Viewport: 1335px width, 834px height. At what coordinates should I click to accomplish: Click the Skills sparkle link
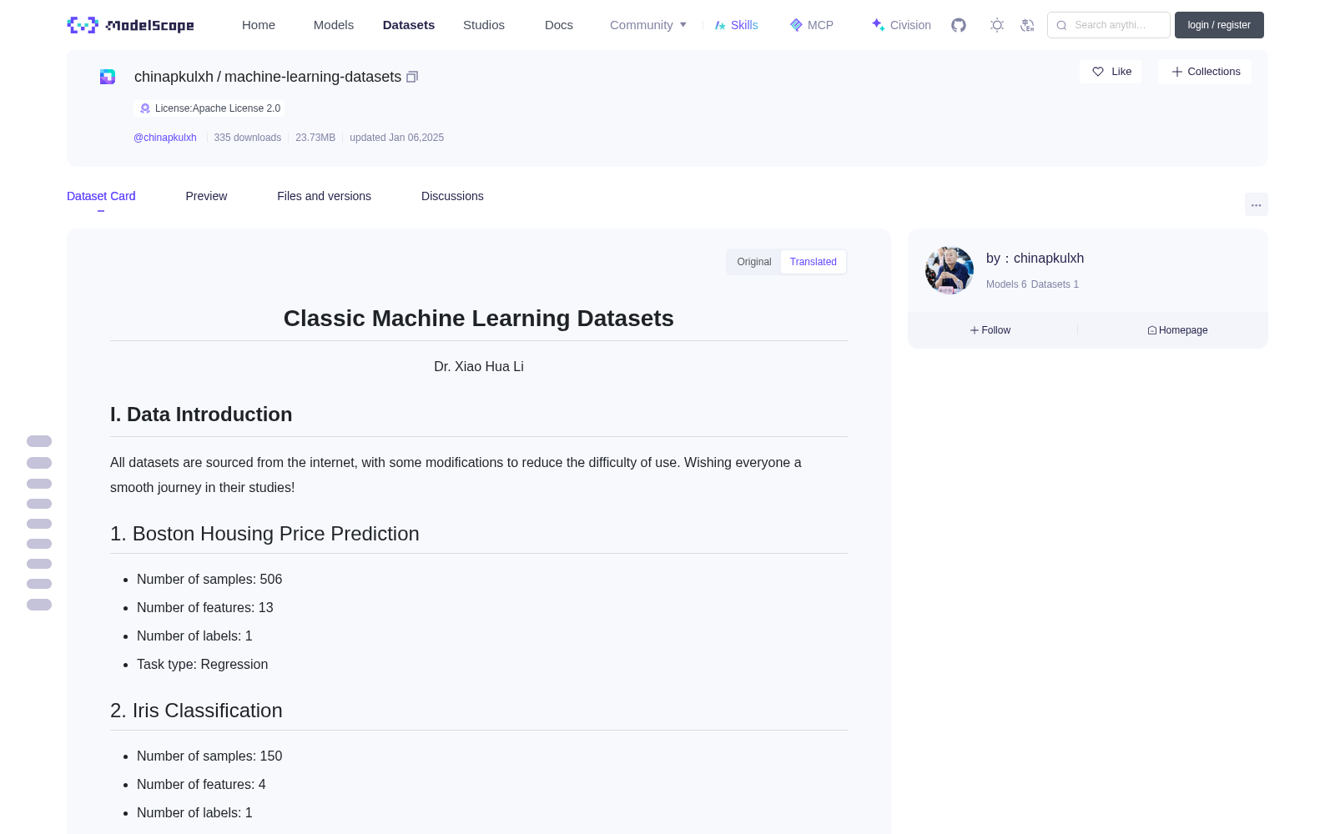click(736, 25)
